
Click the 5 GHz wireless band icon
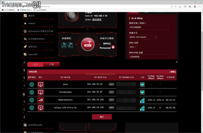70,45
